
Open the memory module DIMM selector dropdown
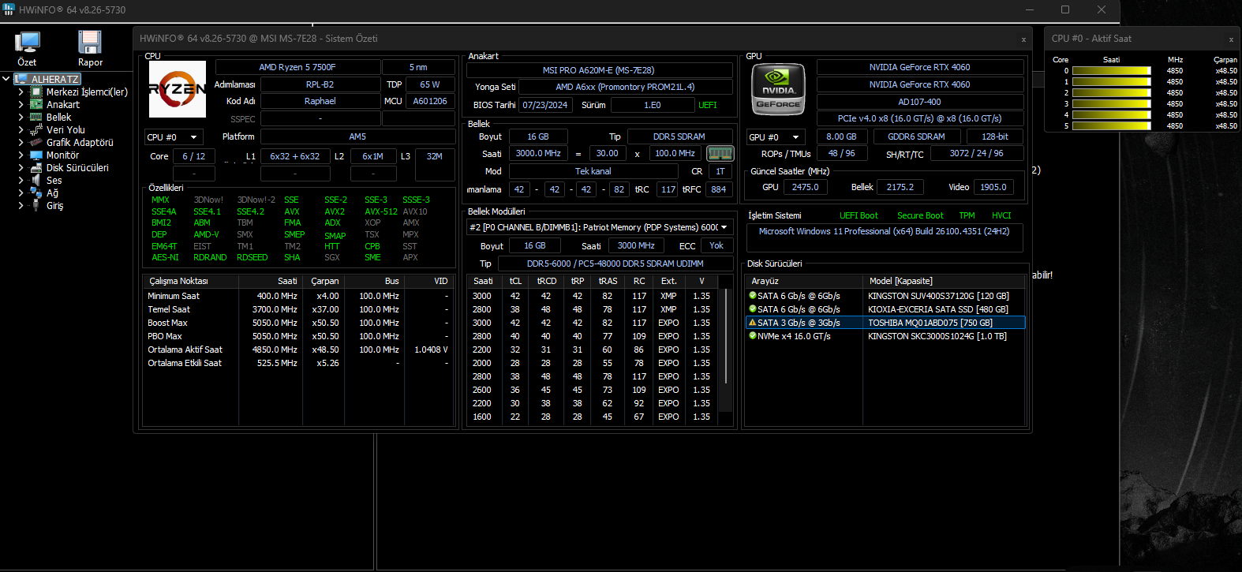coord(599,227)
